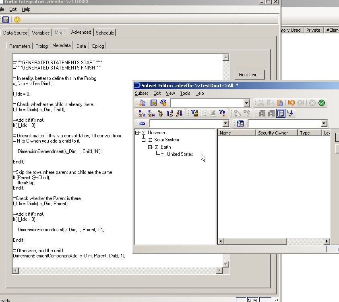Screen dimensions: 339x302
Task: Click the greyed Filter by Attribute icon
Action: click(204, 113)
